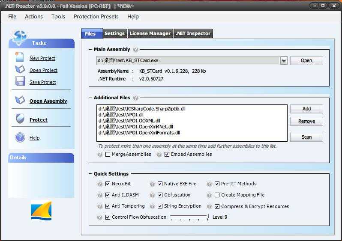Viewport: 342px width, 241px height.
Task: Click the help icon next to Anti ILDASM
Action: pyautogui.click(x=100, y=195)
